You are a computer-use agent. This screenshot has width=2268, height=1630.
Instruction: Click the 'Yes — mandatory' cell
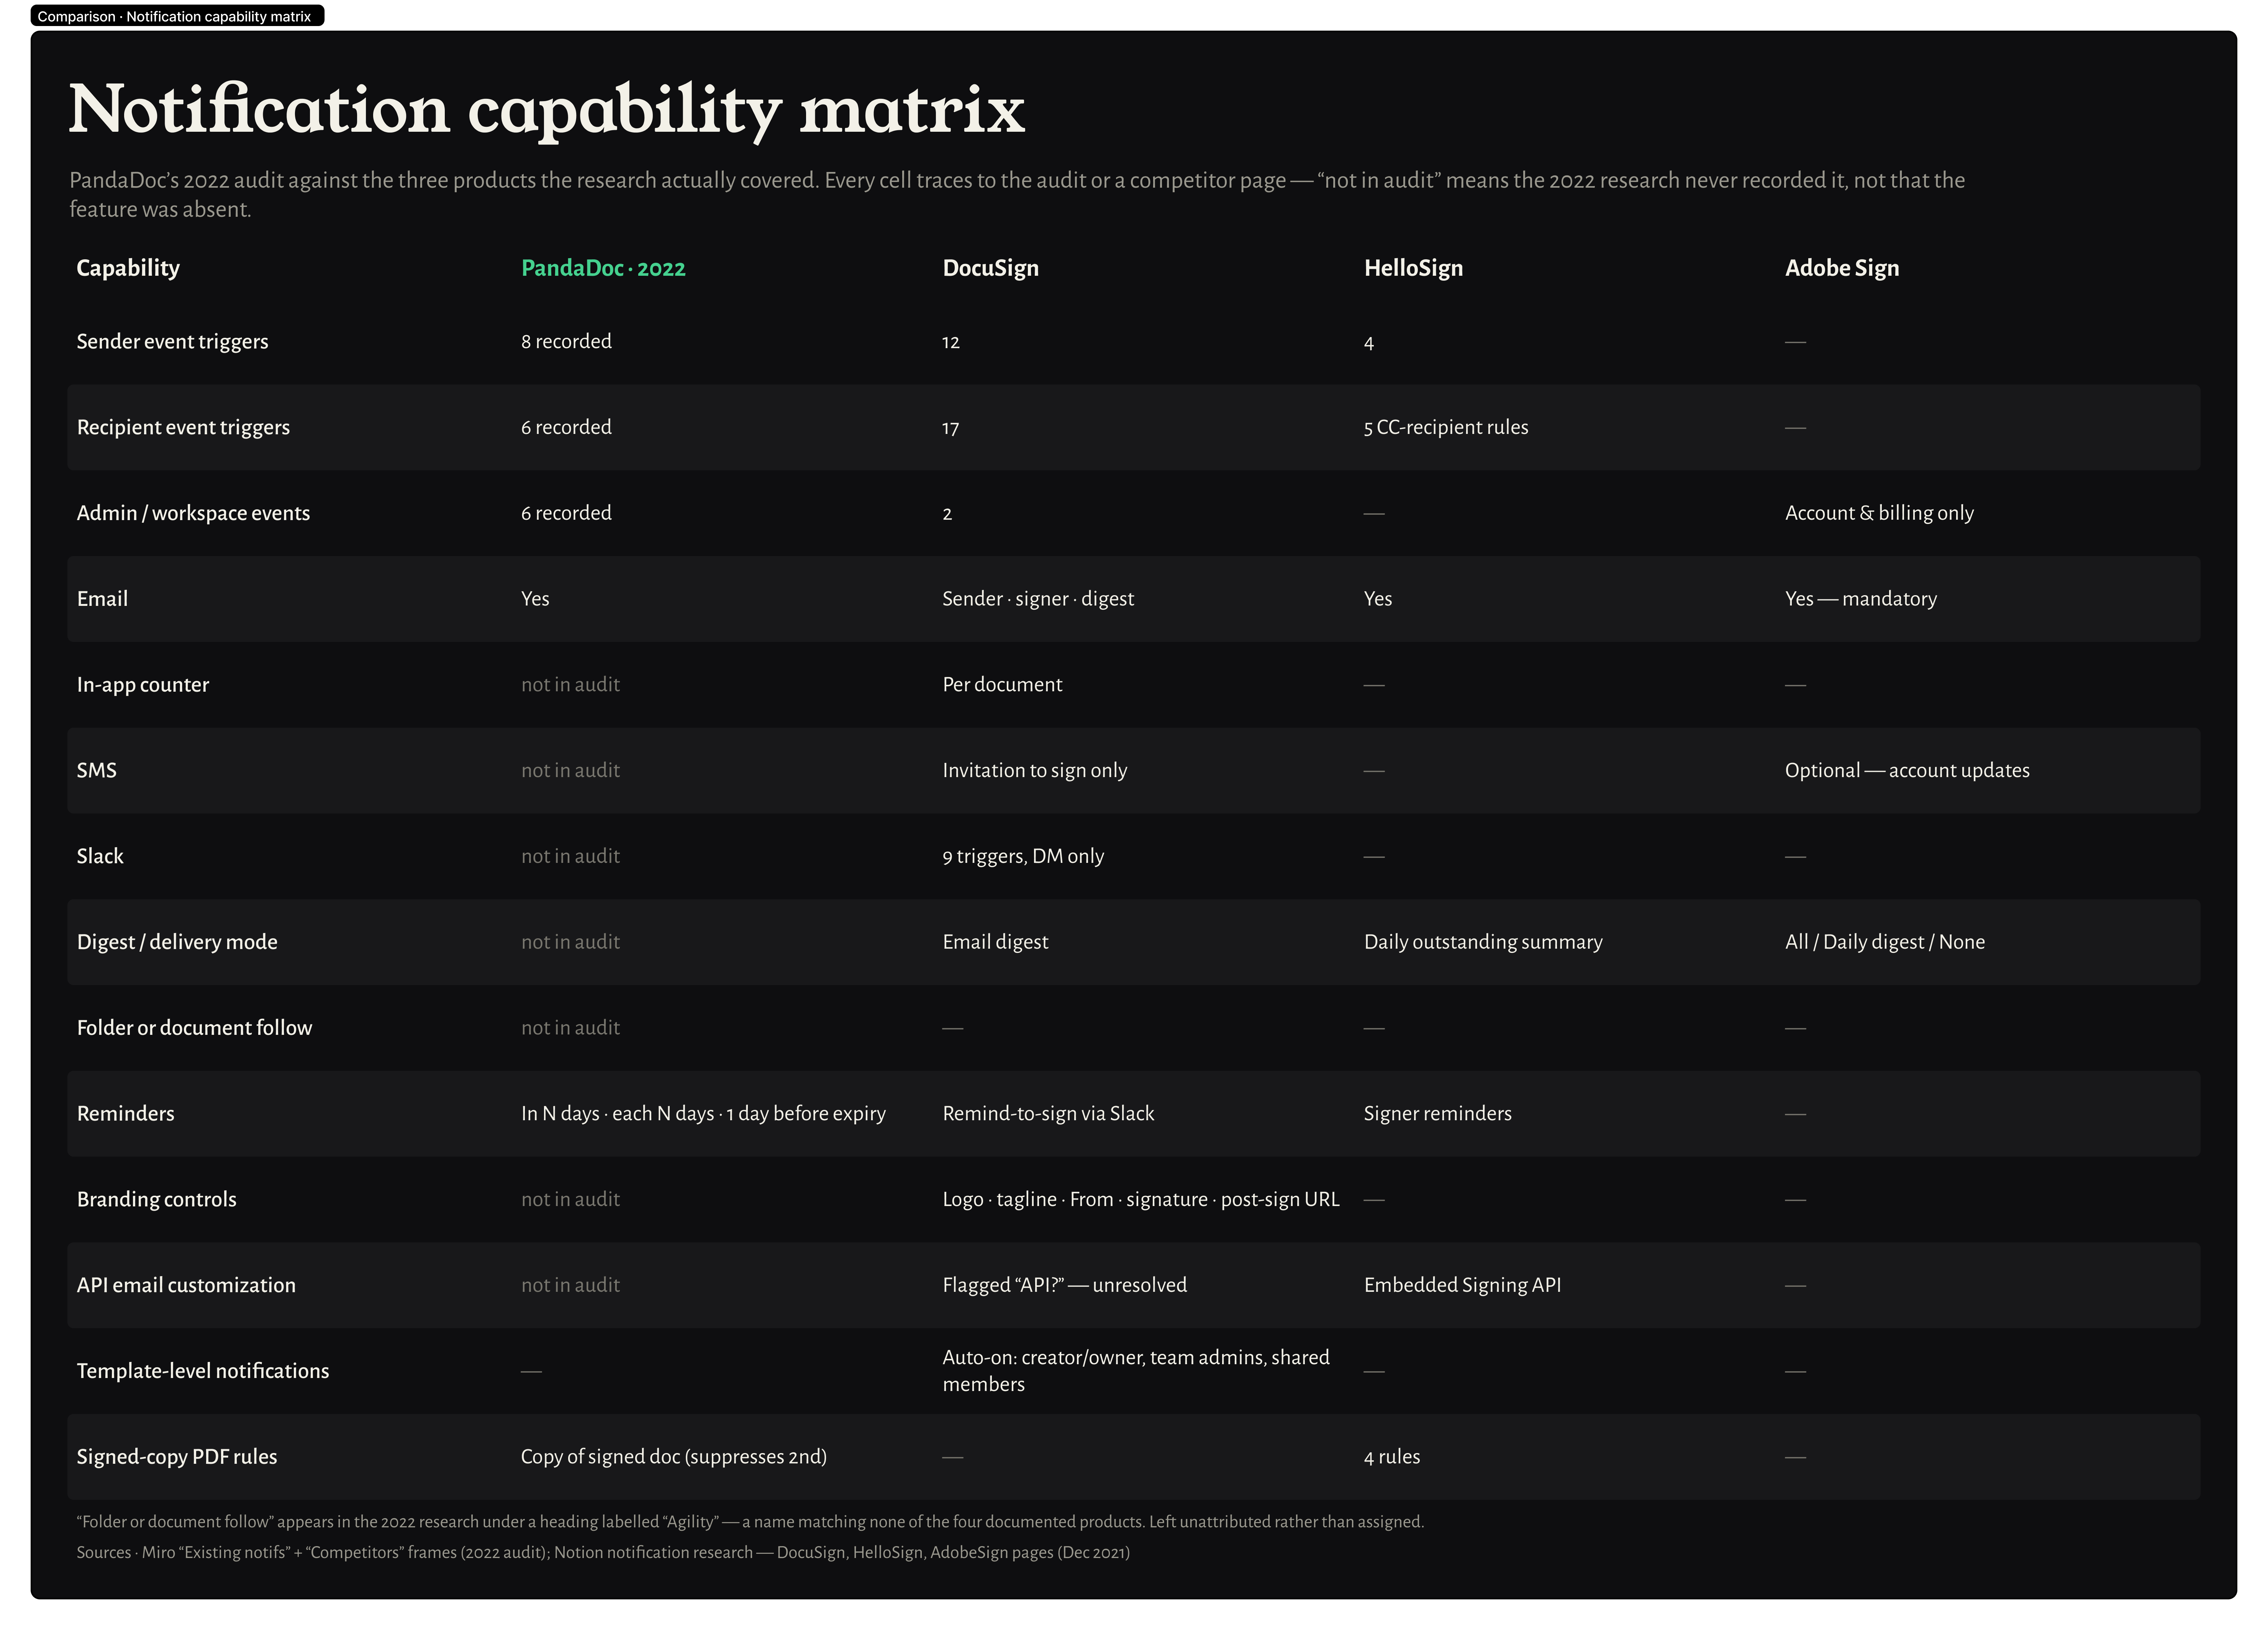coord(1861,600)
